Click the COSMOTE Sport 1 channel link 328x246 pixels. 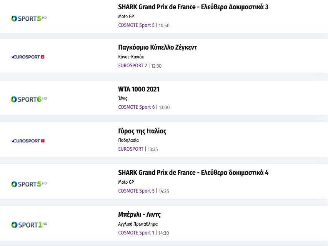click(x=136, y=233)
